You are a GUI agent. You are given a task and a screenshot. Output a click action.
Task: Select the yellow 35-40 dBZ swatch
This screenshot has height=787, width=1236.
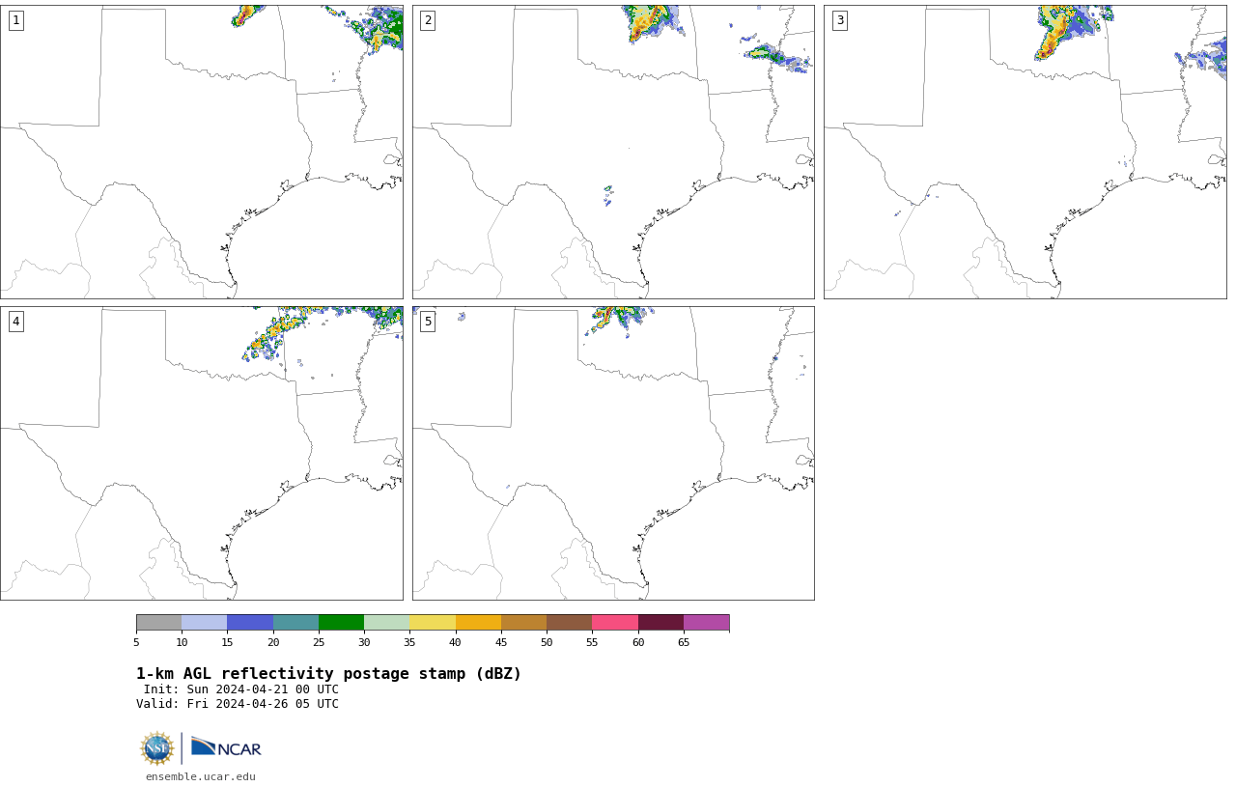[x=433, y=622]
